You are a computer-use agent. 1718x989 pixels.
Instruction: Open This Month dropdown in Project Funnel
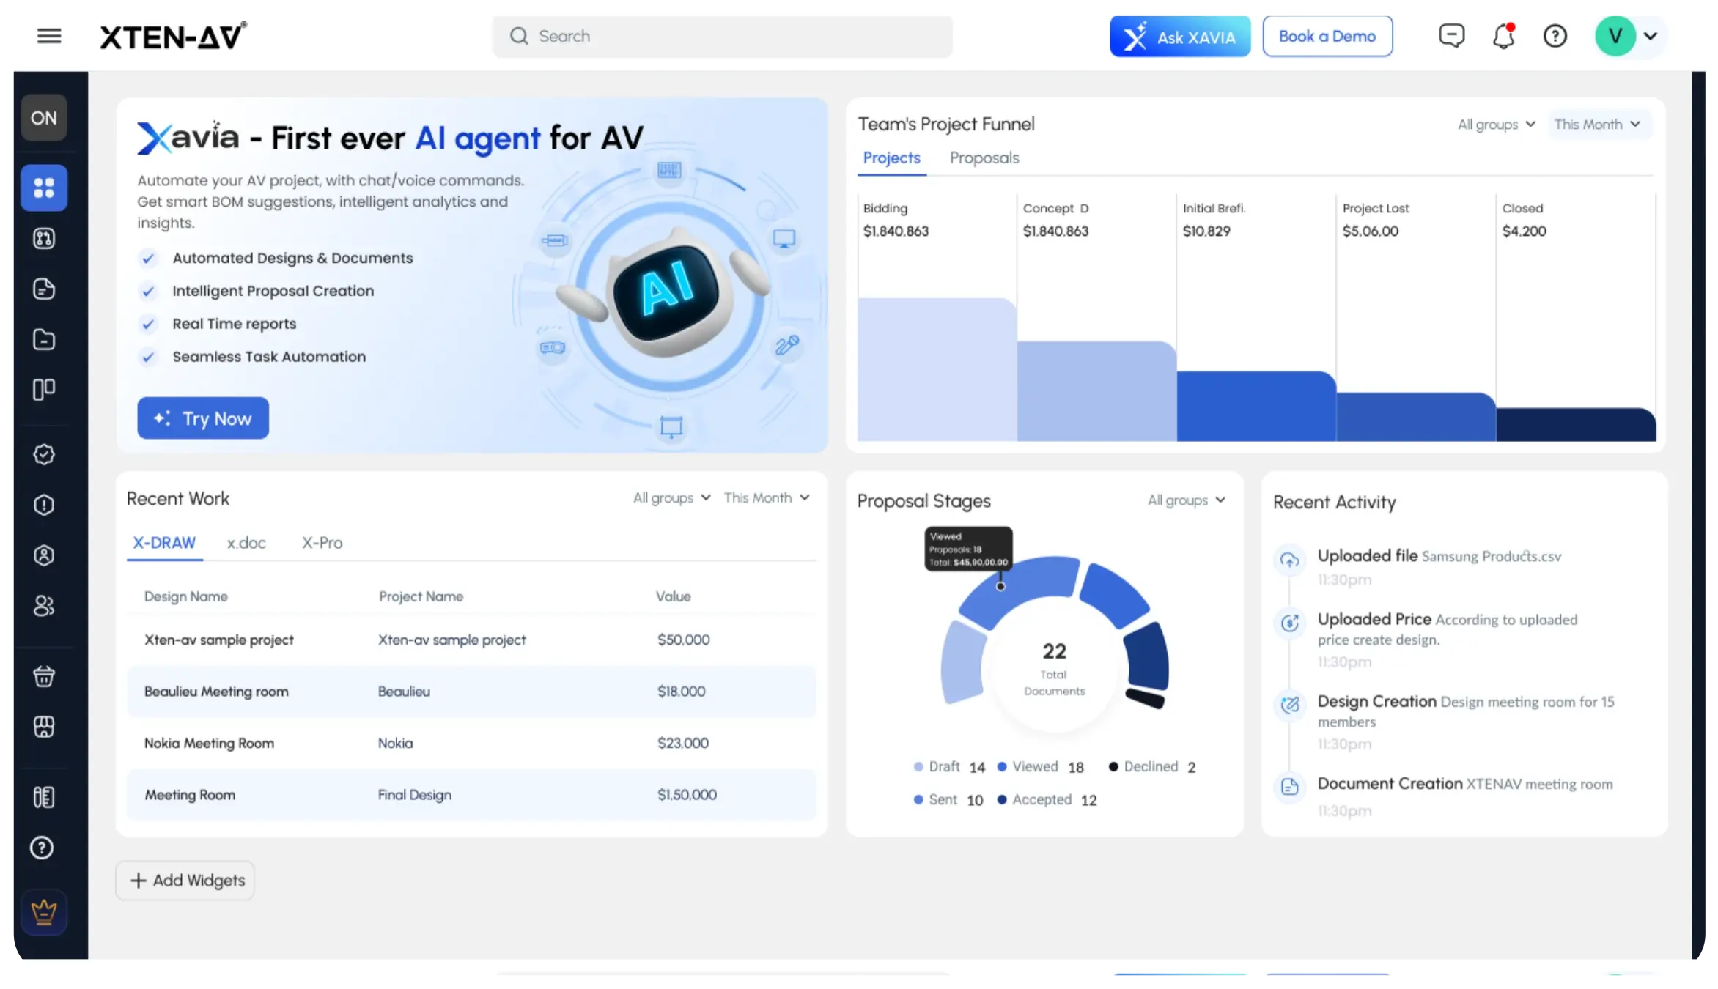click(x=1599, y=125)
